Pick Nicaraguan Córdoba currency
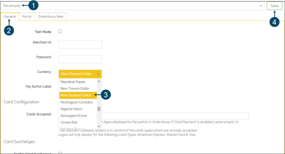Viewport: 285px width, 154px height. [77, 102]
